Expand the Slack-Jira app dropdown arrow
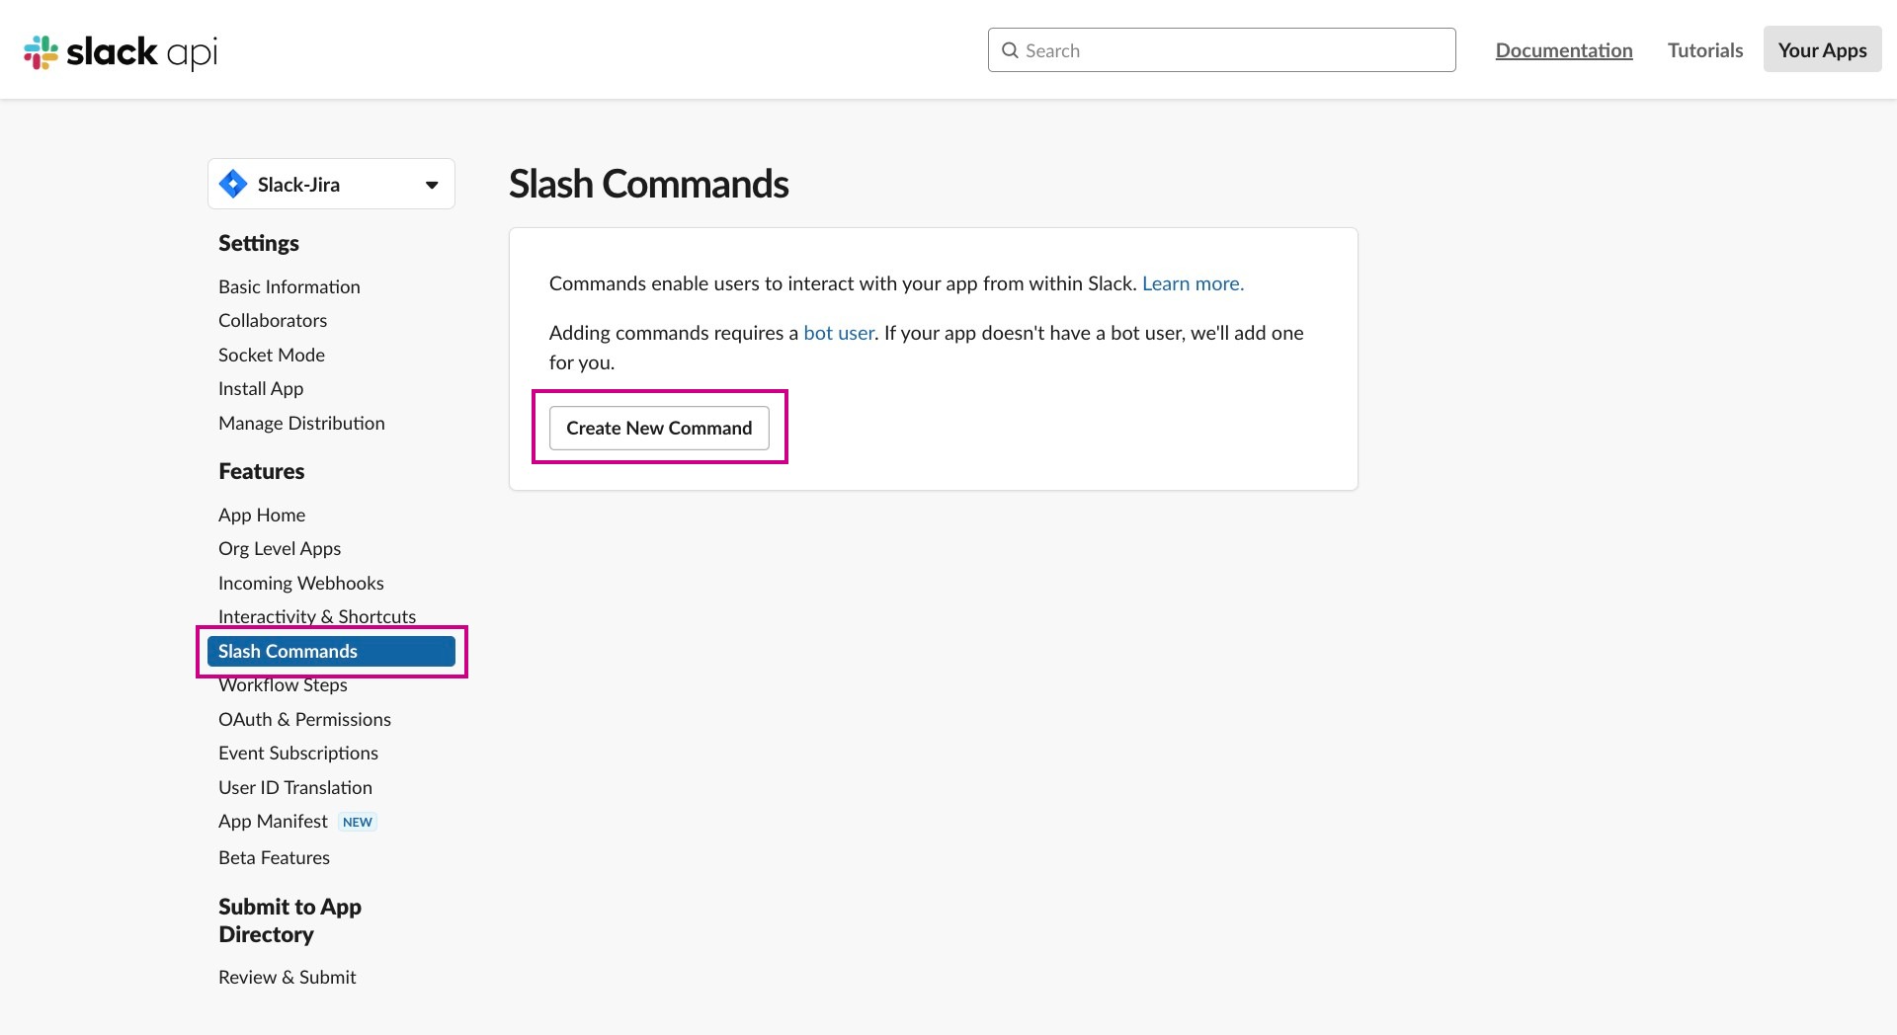Viewport: 1897px width, 1035px height. coord(432,185)
